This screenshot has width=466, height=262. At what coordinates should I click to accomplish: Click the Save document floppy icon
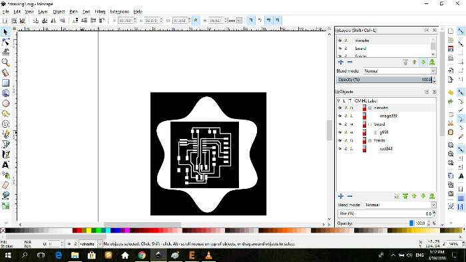[451, 49]
